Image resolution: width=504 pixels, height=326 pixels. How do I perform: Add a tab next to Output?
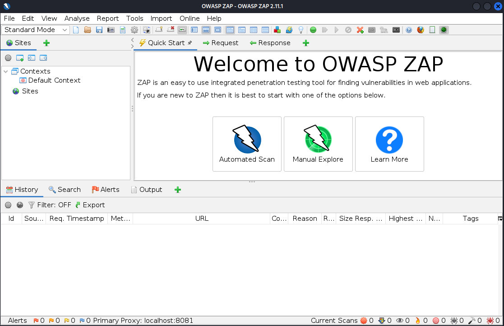pos(178,190)
